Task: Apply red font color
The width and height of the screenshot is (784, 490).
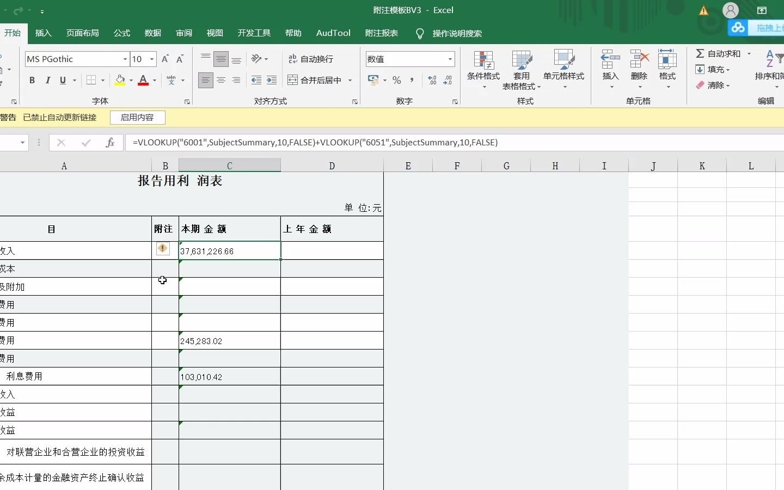Action: 143,81
